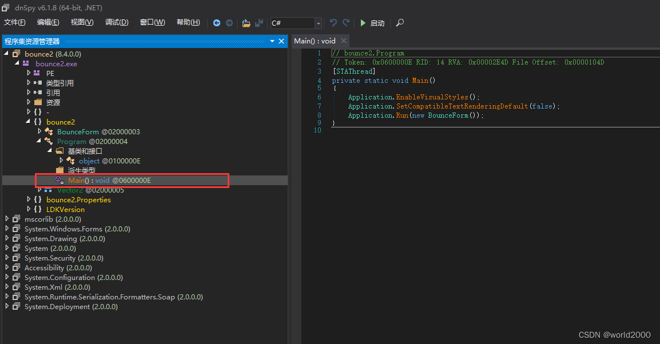The image size is (660, 344).
Task: Open the 文件(F) menu
Action: pyautogui.click(x=15, y=22)
